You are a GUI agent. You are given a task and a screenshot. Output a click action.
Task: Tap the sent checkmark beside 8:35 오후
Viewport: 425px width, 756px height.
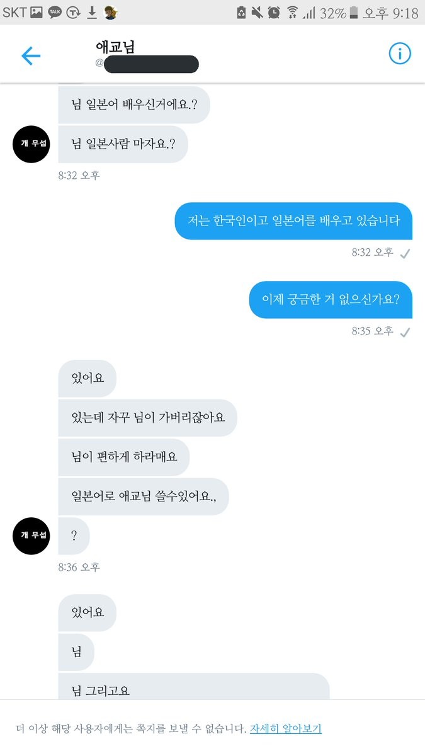pos(405,332)
